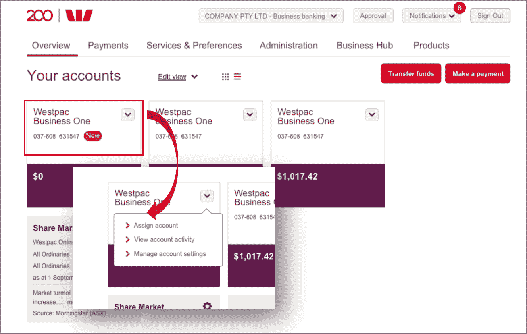This screenshot has width=527, height=334.
Task: Switch to grid view of accounts
Action: pos(225,77)
